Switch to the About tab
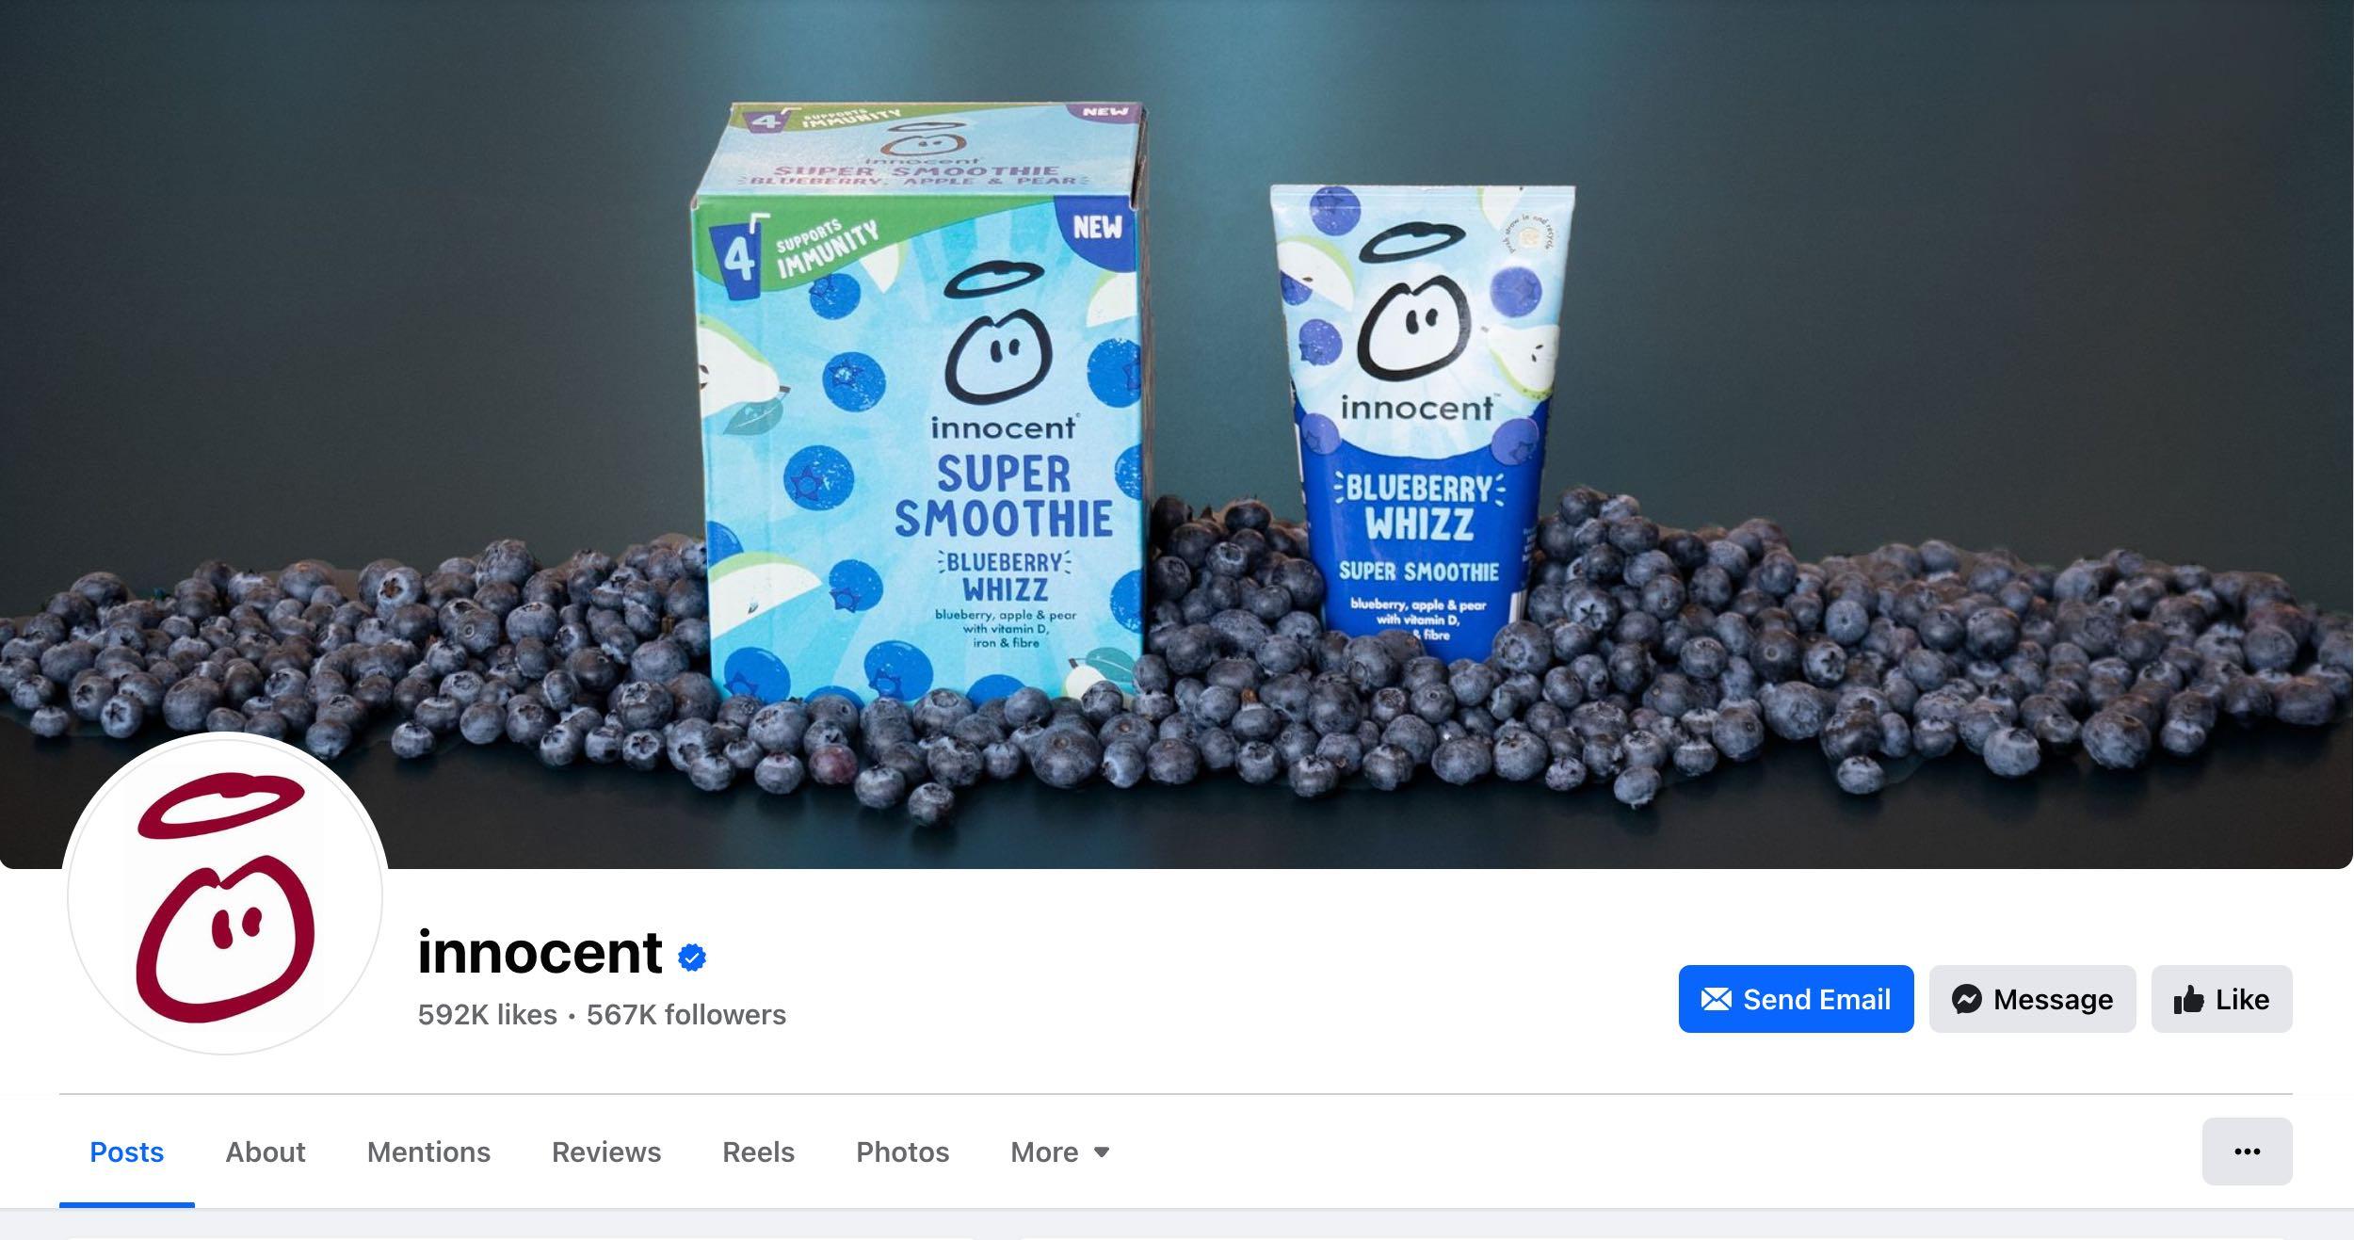This screenshot has height=1240, width=2354. 266,1152
